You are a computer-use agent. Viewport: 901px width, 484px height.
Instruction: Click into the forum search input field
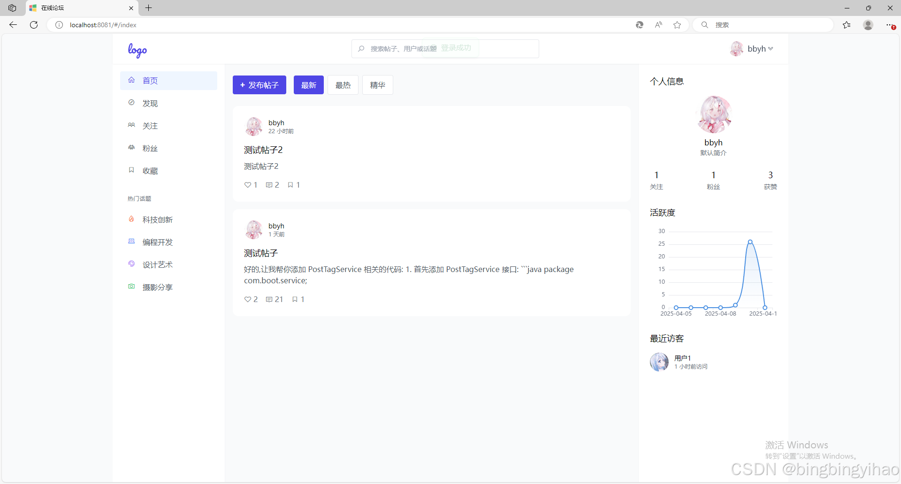pyautogui.click(x=445, y=49)
